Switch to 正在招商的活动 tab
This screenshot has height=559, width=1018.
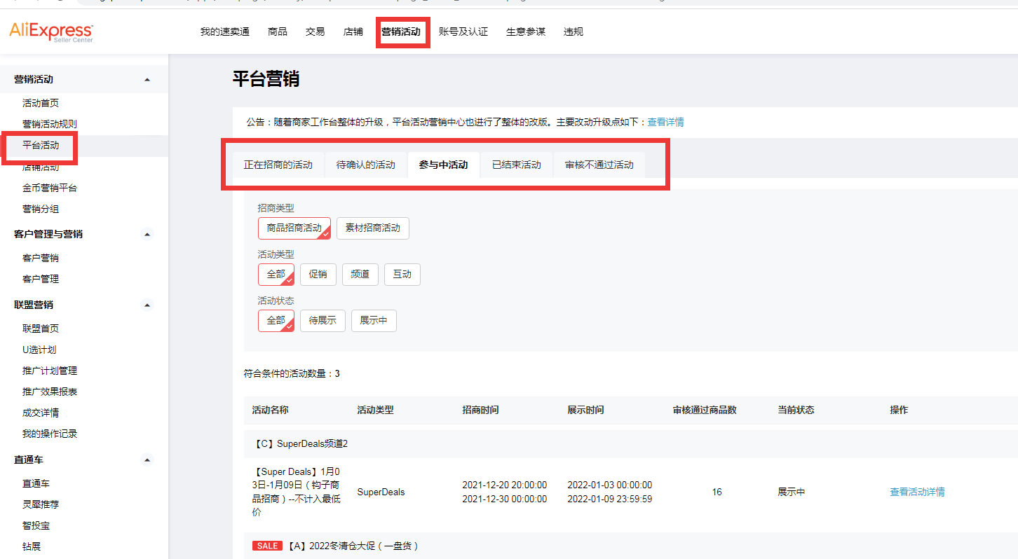(x=278, y=165)
